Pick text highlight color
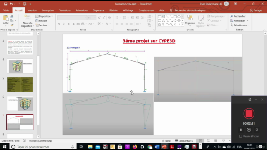Image resolution: width=267 pixels, height=150 pixels. pos(99,24)
